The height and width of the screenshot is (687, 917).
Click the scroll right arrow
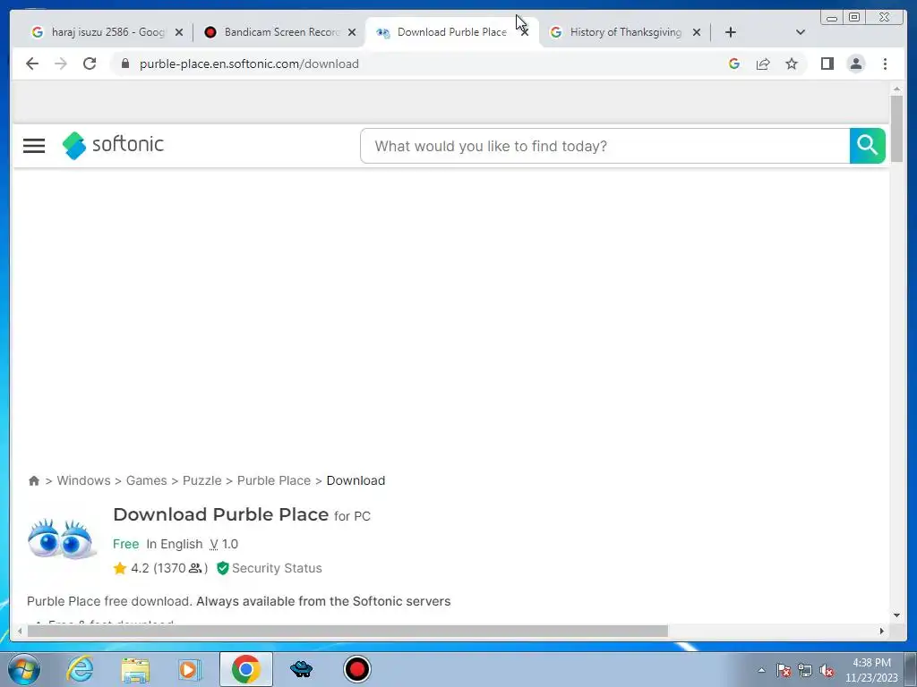(882, 631)
